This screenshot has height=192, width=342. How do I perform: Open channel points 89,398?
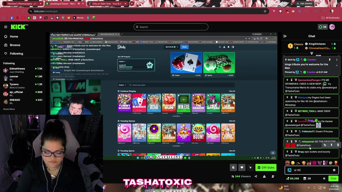[x=293, y=179]
